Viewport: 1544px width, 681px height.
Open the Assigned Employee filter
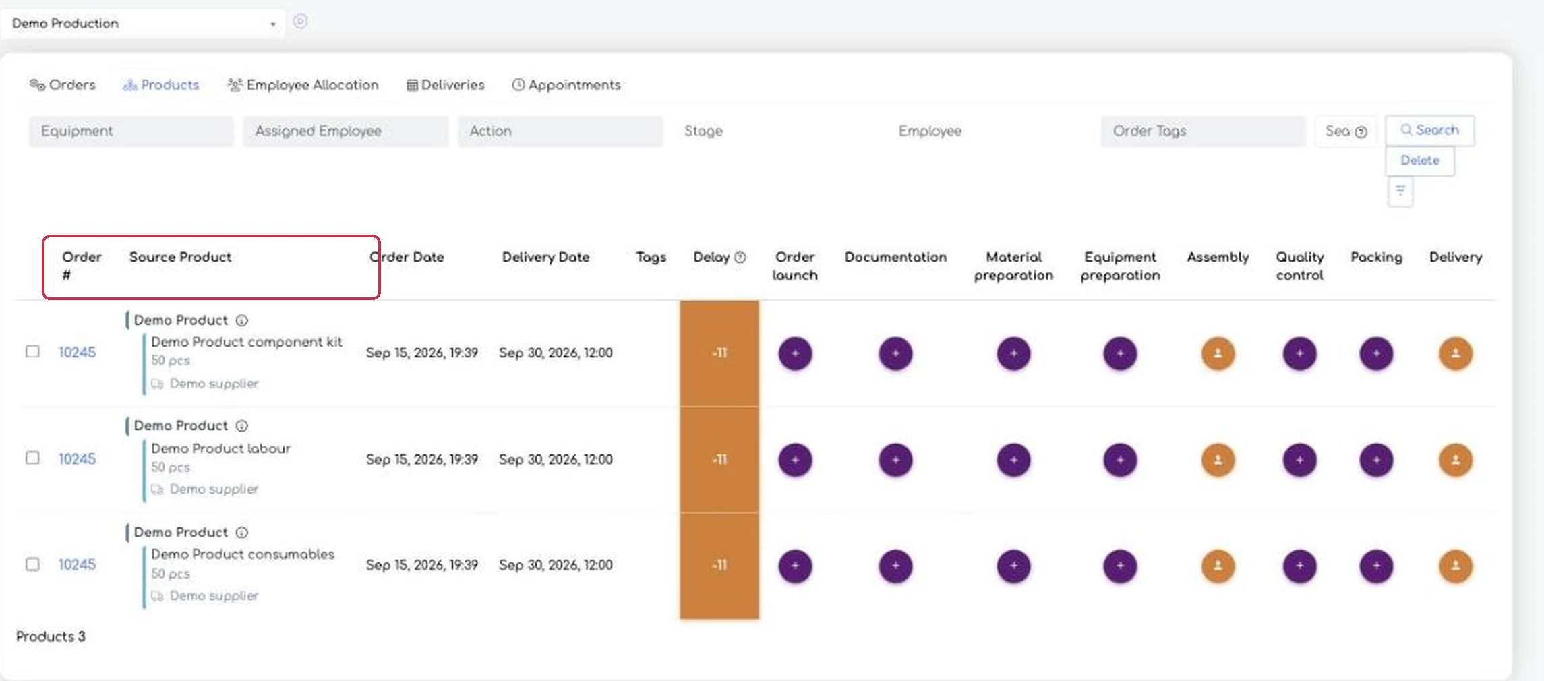tap(345, 131)
